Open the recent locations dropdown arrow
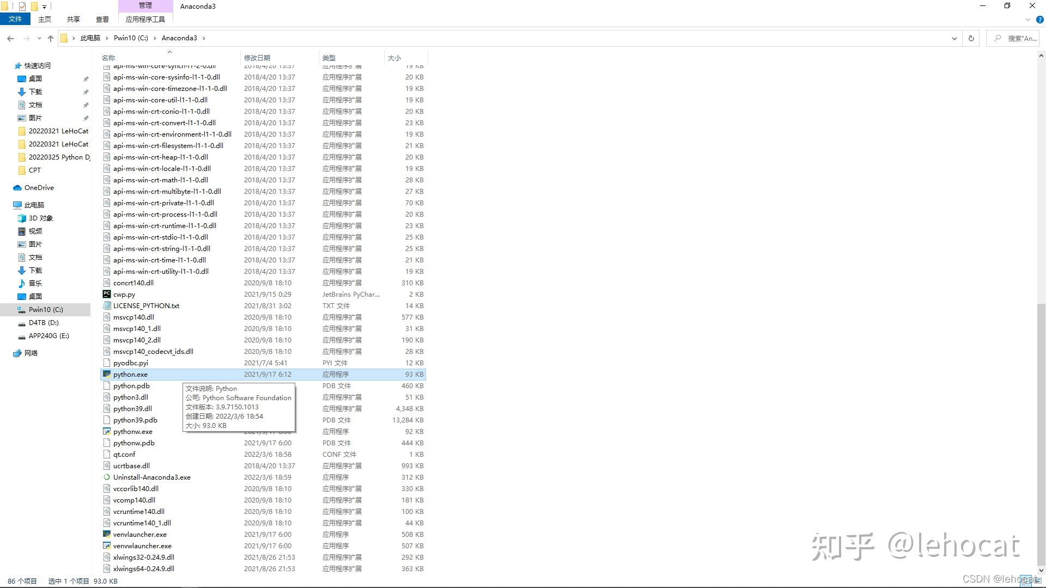 39,38
